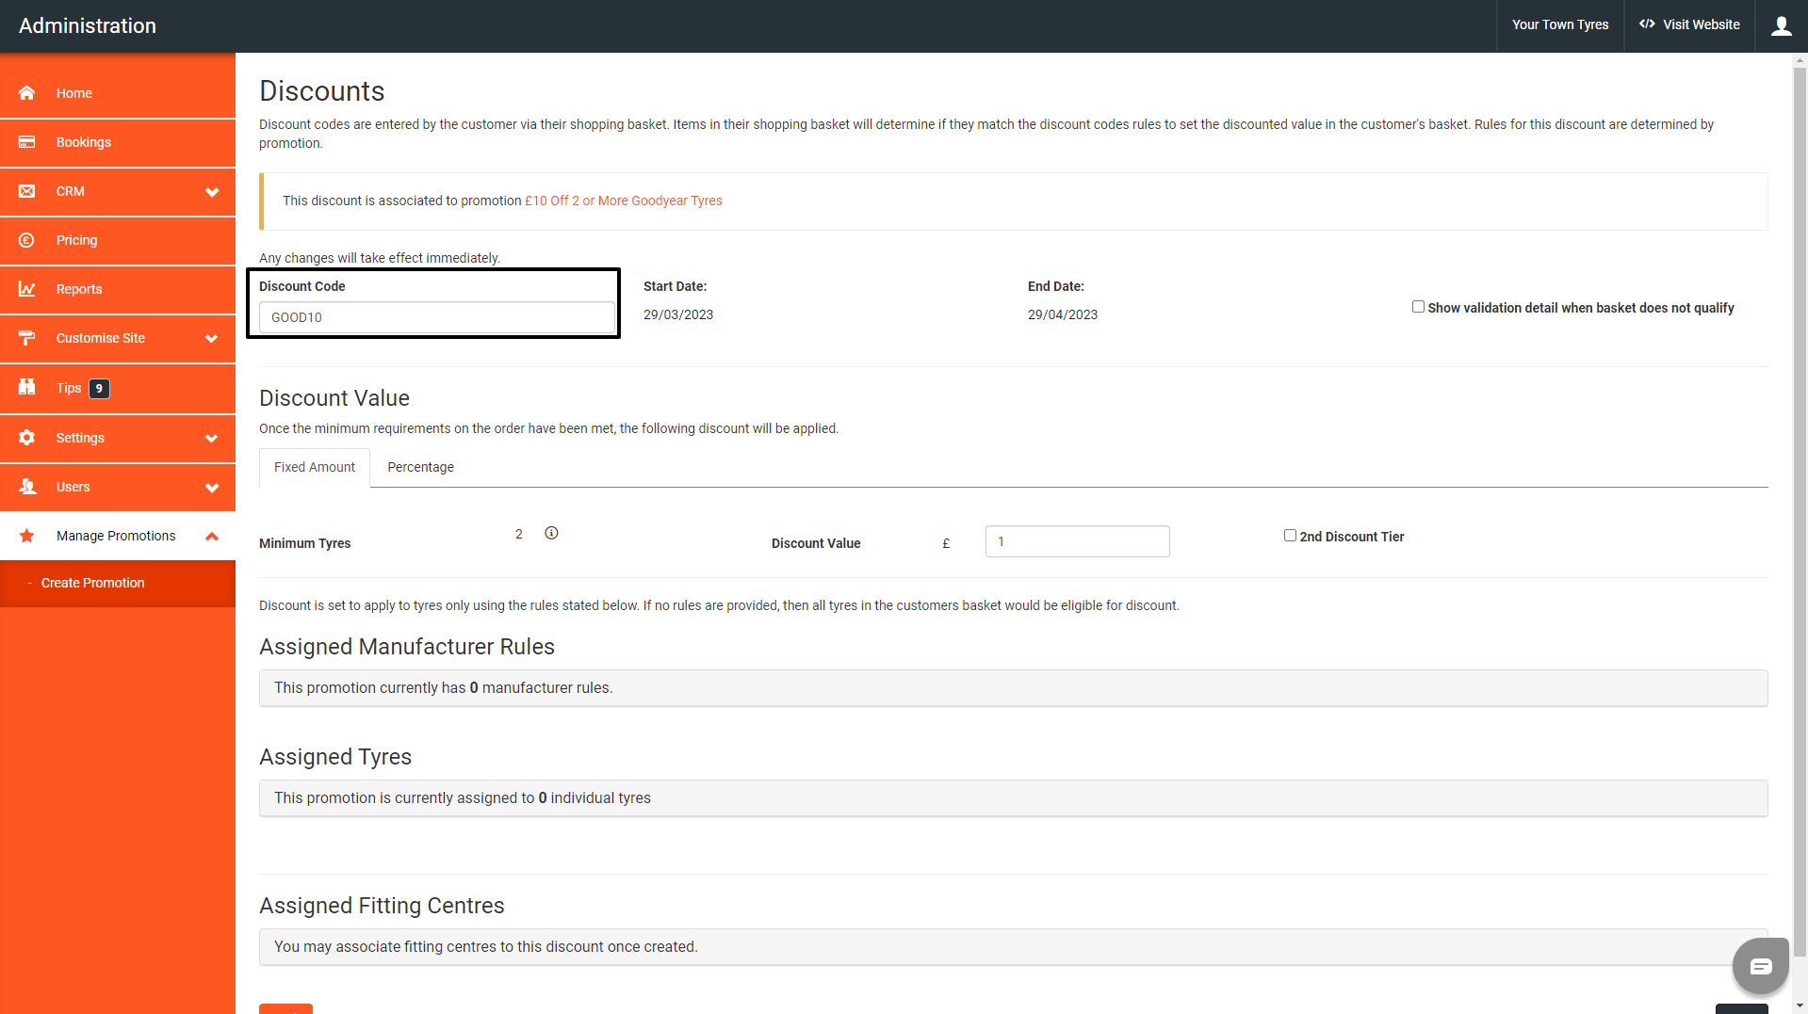This screenshot has width=1808, height=1014.
Task: Click Visit Website in top bar
Action: coord(1689,25)
